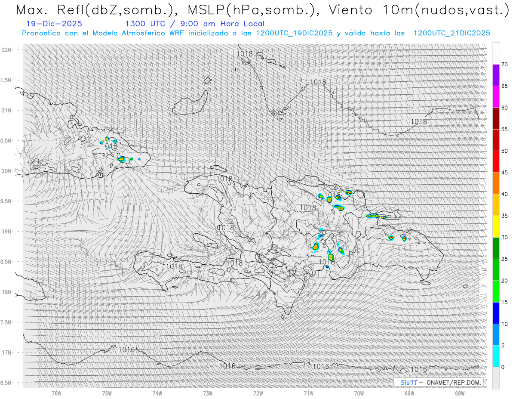This screenshot has width=516, height=399.
Task: Click the longitude axis label '73W'
Action: pyautogui.click(x=208, y=393)
